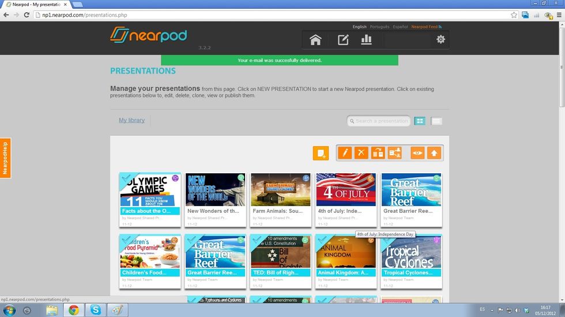565x317 pixels.
Task: Click the Share presentation icon
Action: pyautogui.click(x=394, y=153)
